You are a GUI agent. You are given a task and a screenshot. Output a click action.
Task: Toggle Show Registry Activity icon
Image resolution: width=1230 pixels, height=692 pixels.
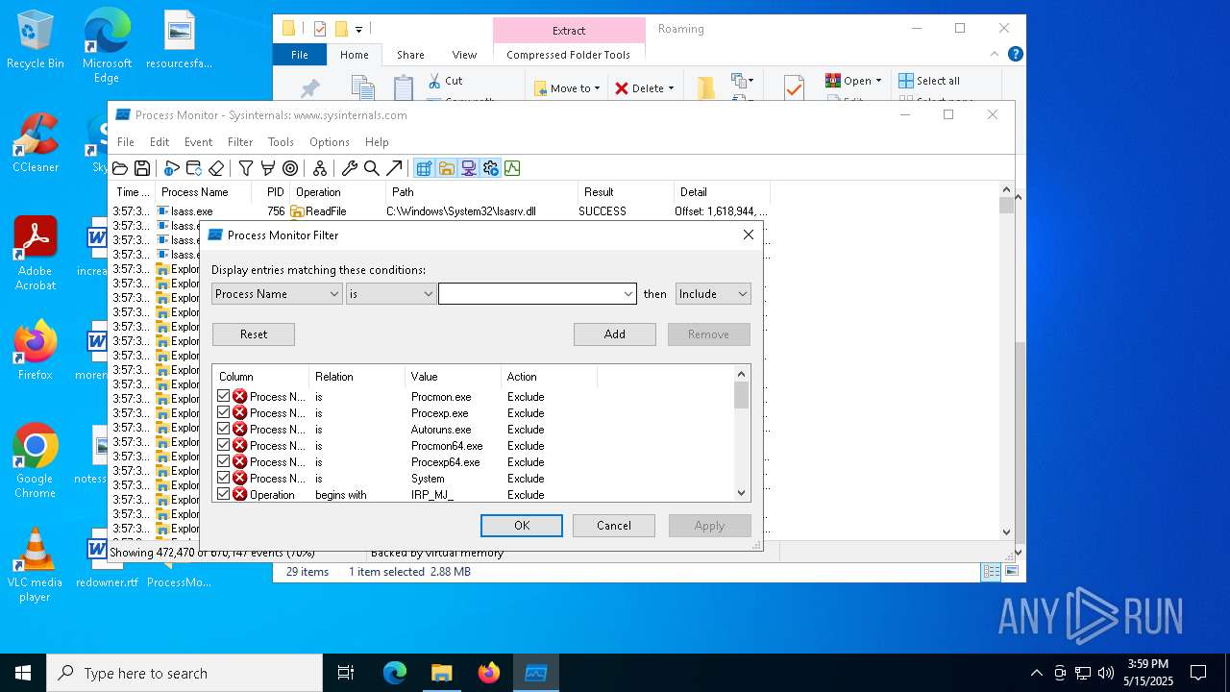(424, 168)
